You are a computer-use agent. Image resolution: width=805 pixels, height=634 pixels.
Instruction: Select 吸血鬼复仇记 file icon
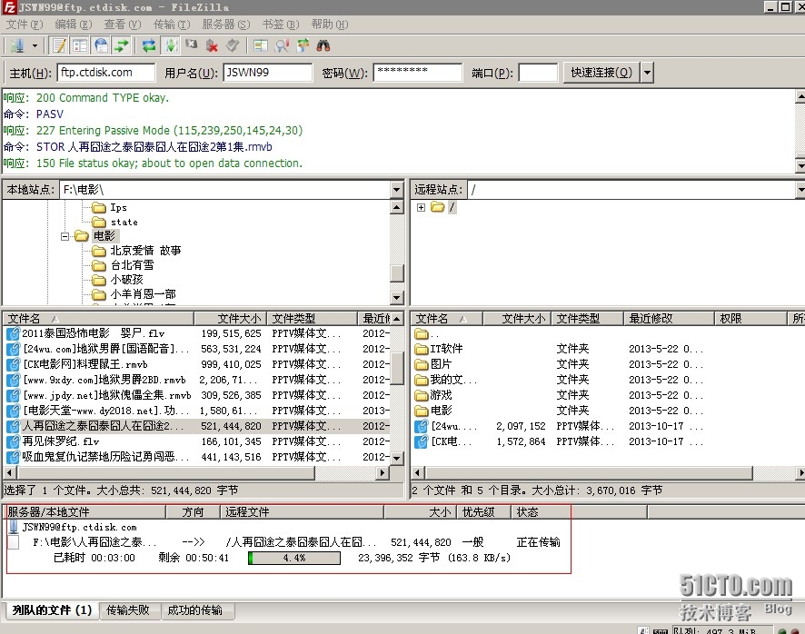click(13, 457)
